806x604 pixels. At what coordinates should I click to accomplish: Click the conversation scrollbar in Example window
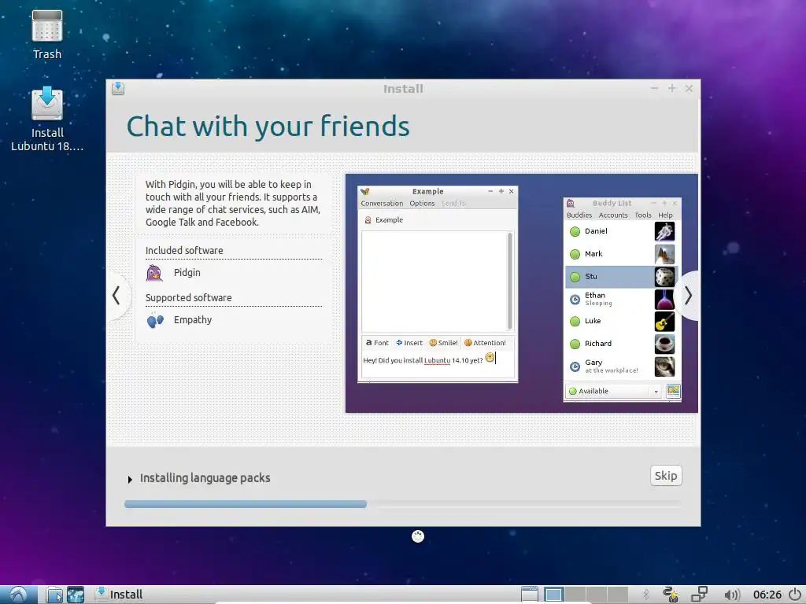click(510, 281)
